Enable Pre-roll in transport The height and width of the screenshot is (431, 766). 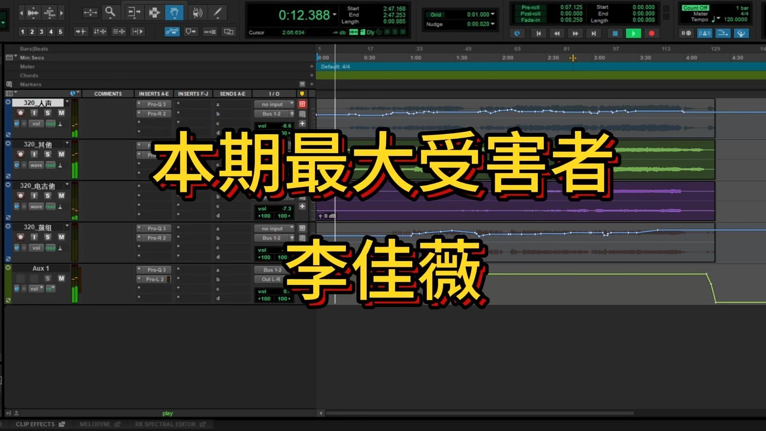coord(530,7)
